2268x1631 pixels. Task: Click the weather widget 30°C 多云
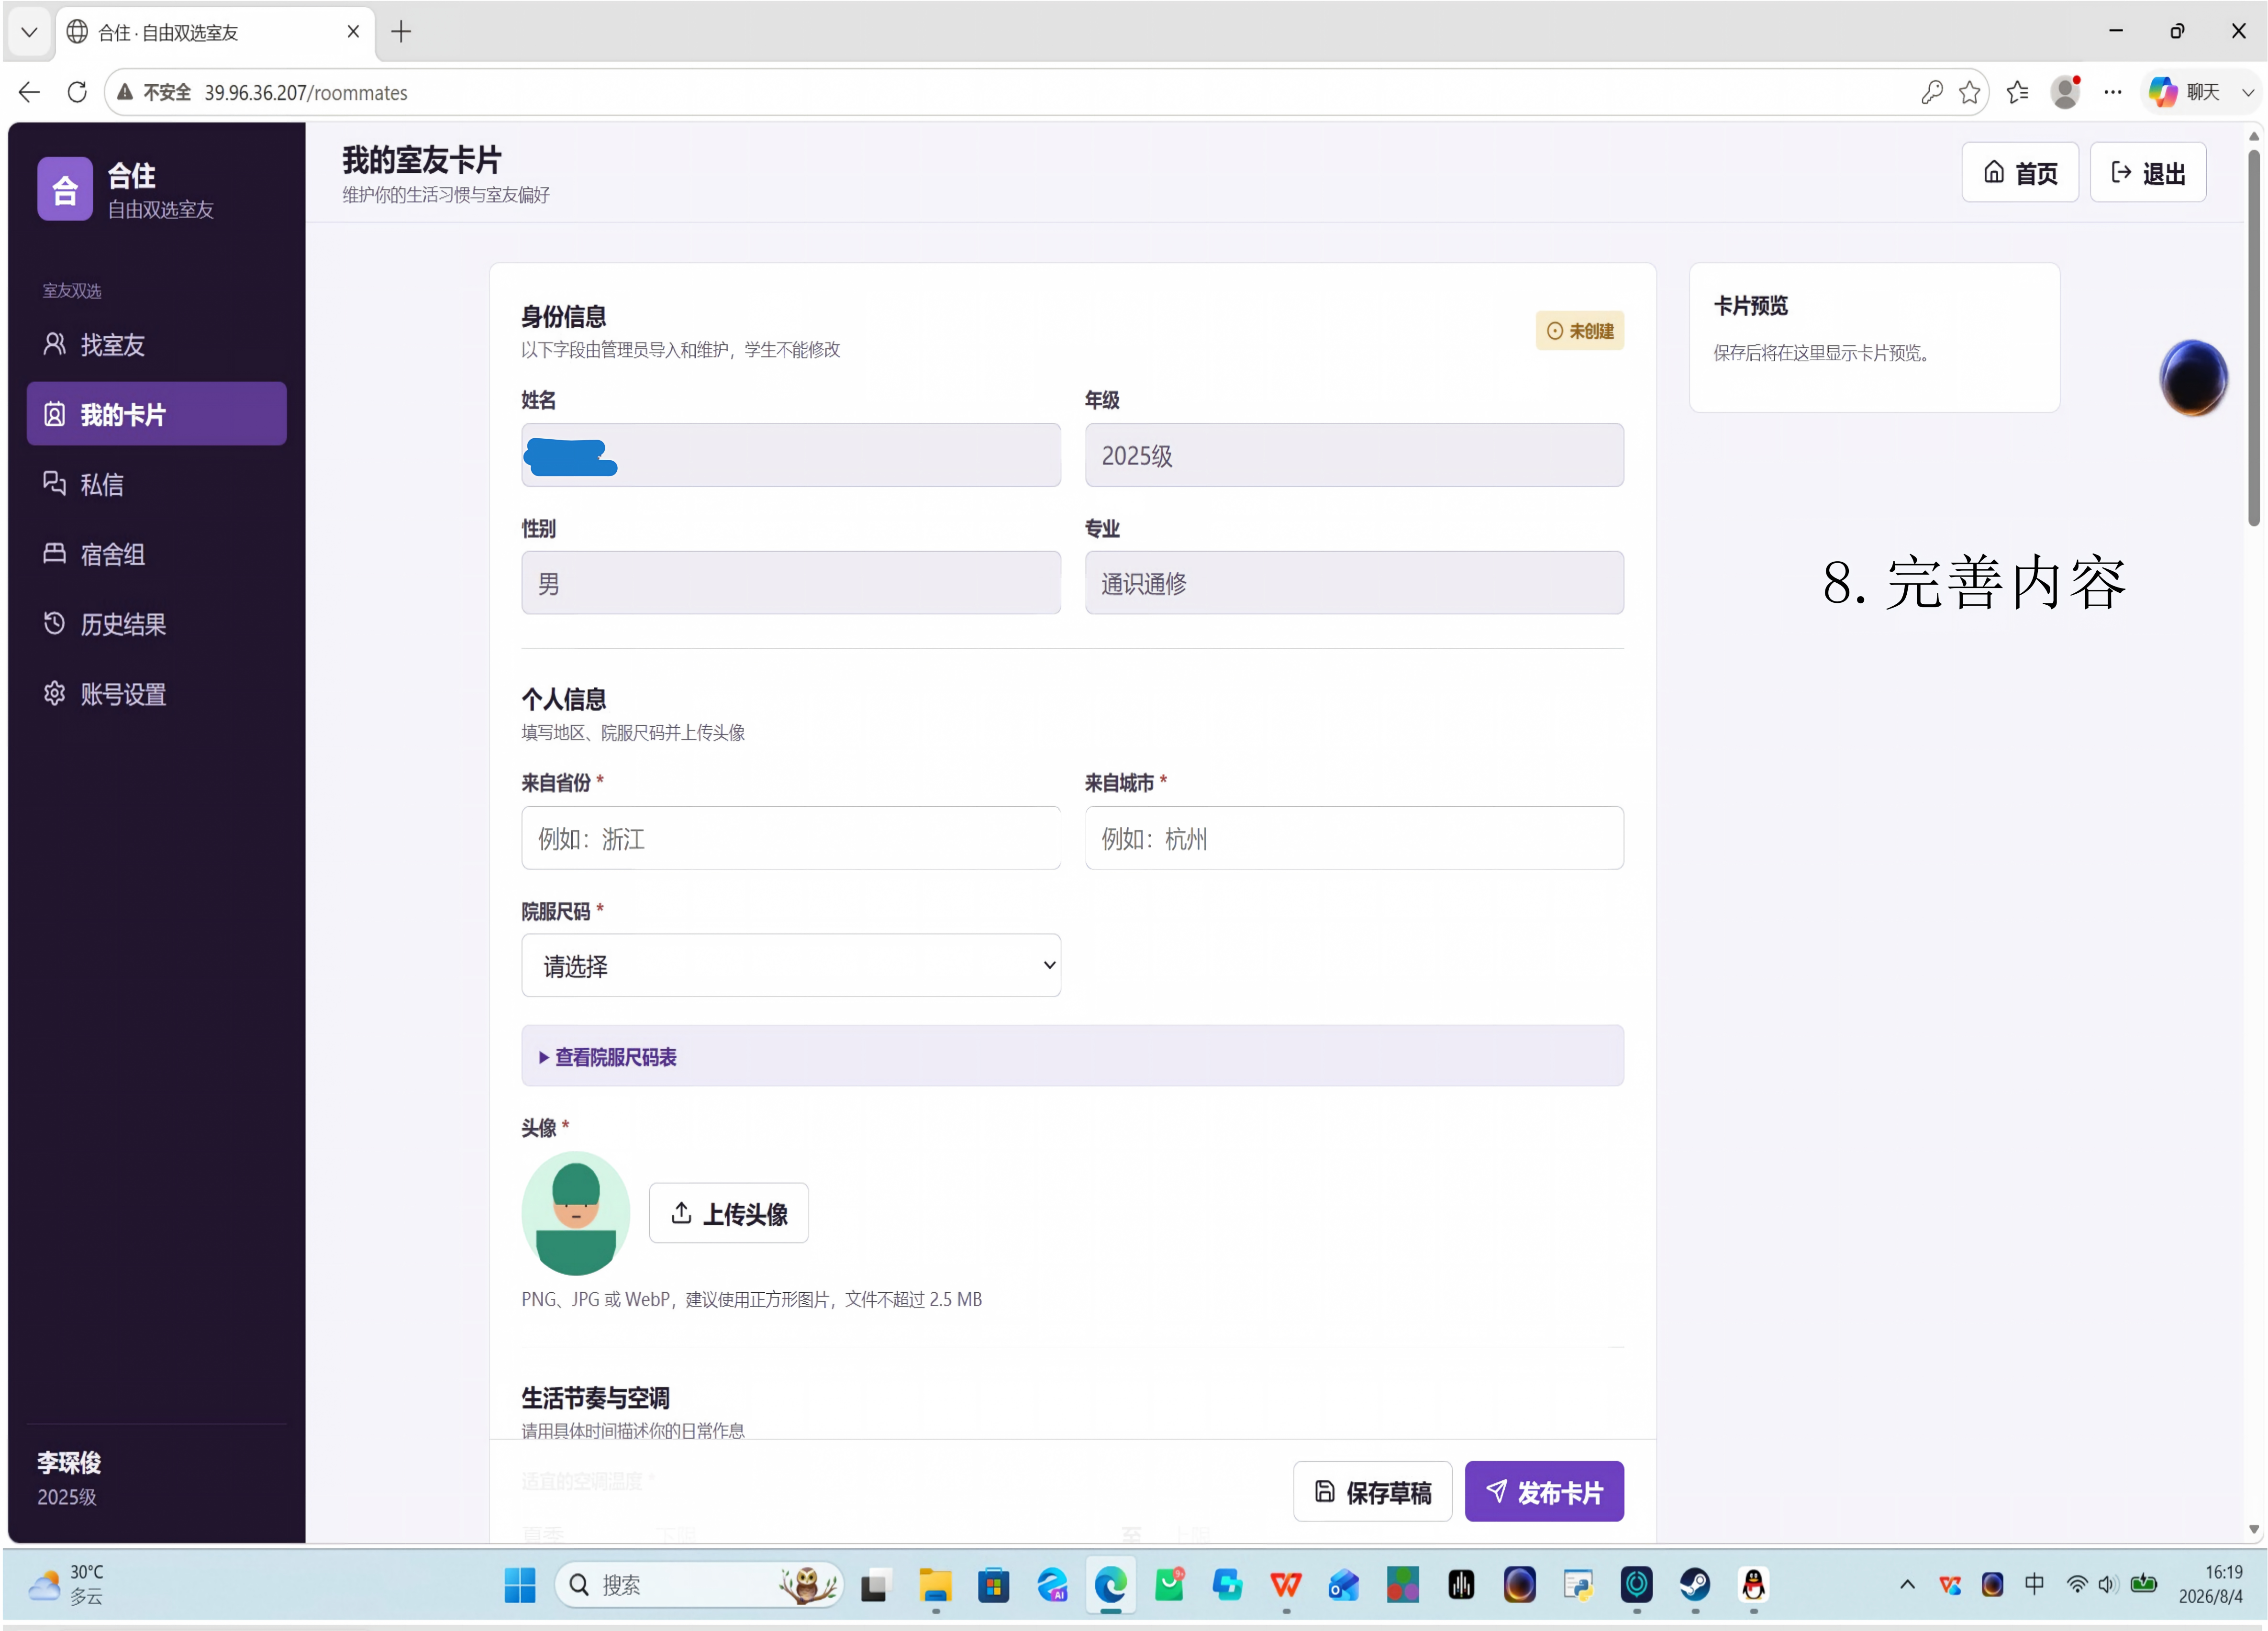point(66,1585)
